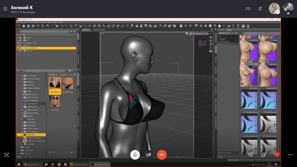Expand the Hip node in Scene tree
The height and width of the screenshot is (167, 297).
coord(24,45)
